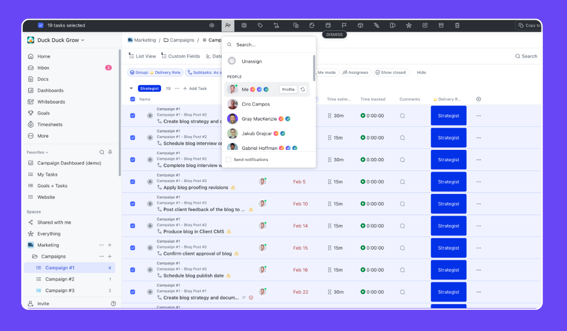The image size is (567, 331).
Task: Duplicate selected tasks via toolbar icon
Action: pyautogui.click(x=296, y=25)
